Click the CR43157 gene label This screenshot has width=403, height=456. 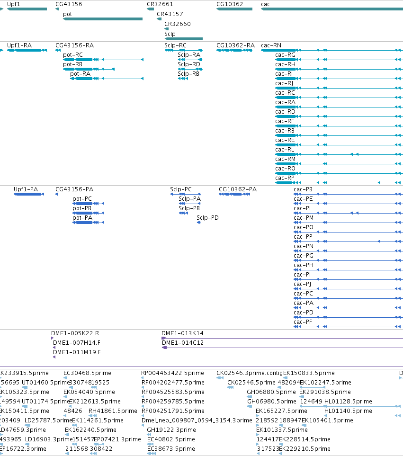[170, 14]
